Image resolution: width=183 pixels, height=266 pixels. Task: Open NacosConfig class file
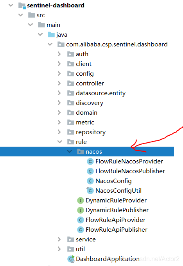click(114, 181)
